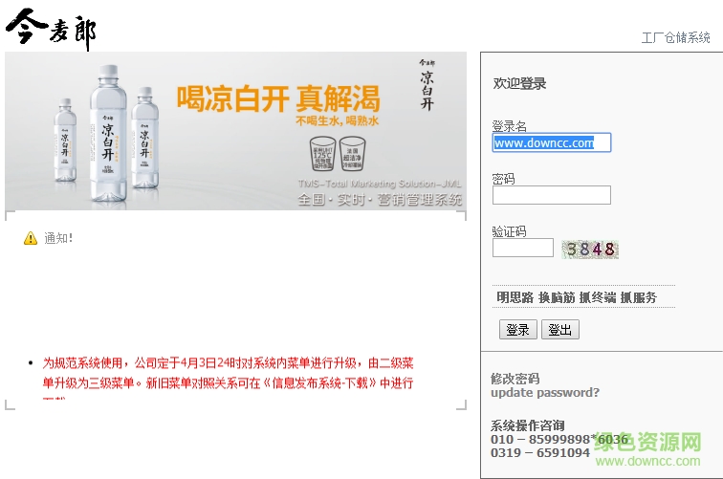Viewport: 723px width, 479px height.
Task: Click the 喝凉白开 真解渴 banner slogan
Action: point(278,98)
